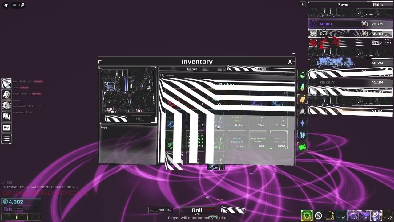Click the 4,082 currency counter
Image resolution: width=394 pixels, height=222 pixels.
[21, 202]
